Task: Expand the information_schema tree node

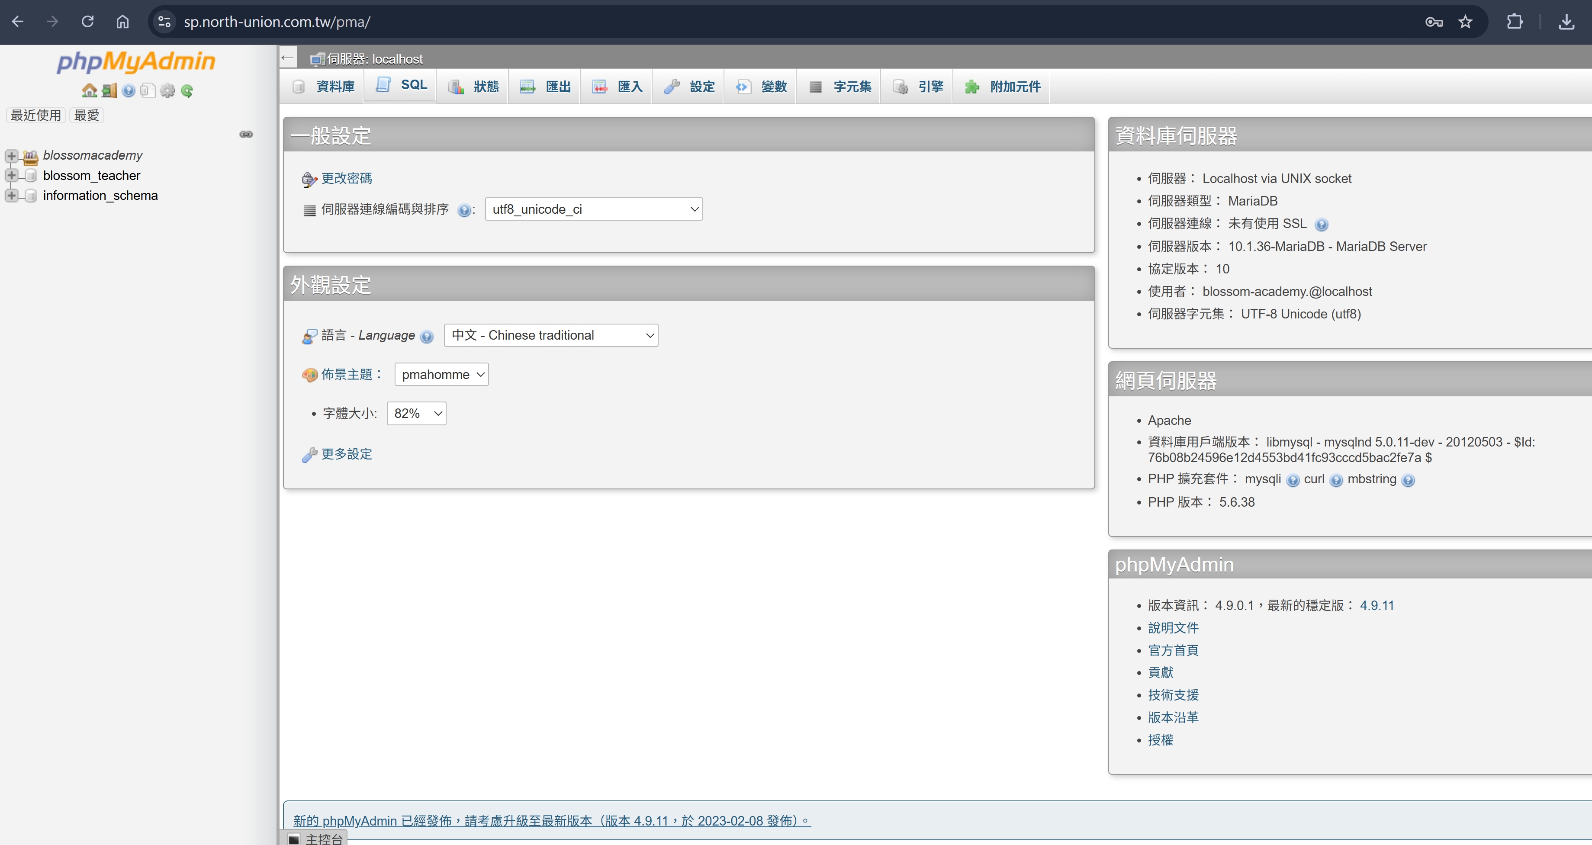Action: point(11,195)
